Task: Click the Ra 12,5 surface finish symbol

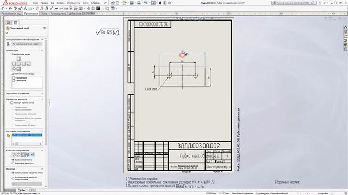Action: (108, 32)
